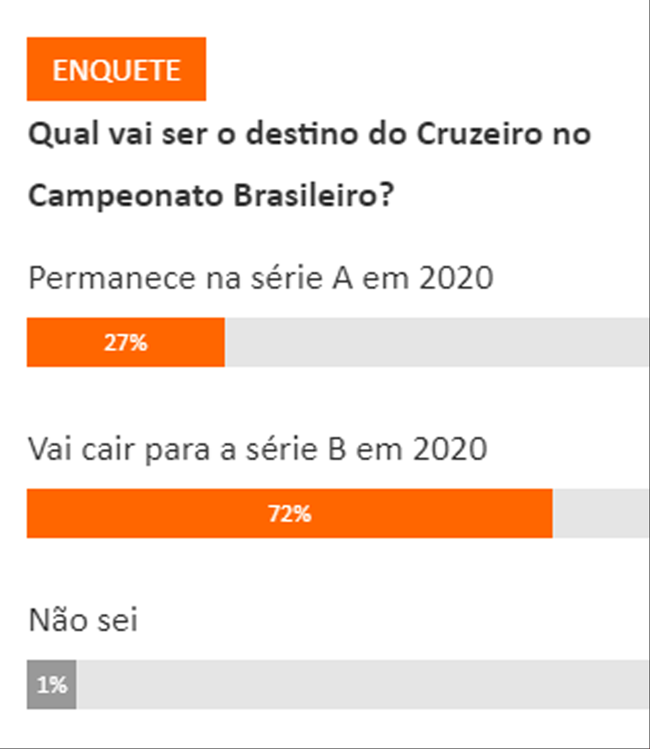Choose the 'Não sei' option
The height and width of the screenshot is (749, 650).
pos(83,620)
